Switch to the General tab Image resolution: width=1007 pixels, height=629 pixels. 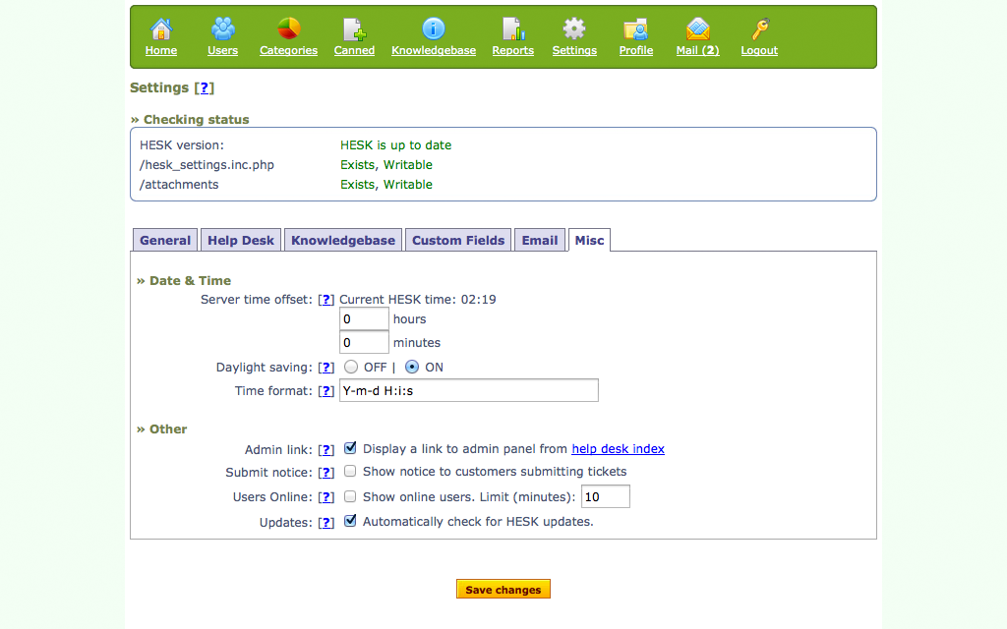pyautogui.click(x=165, y=240)
